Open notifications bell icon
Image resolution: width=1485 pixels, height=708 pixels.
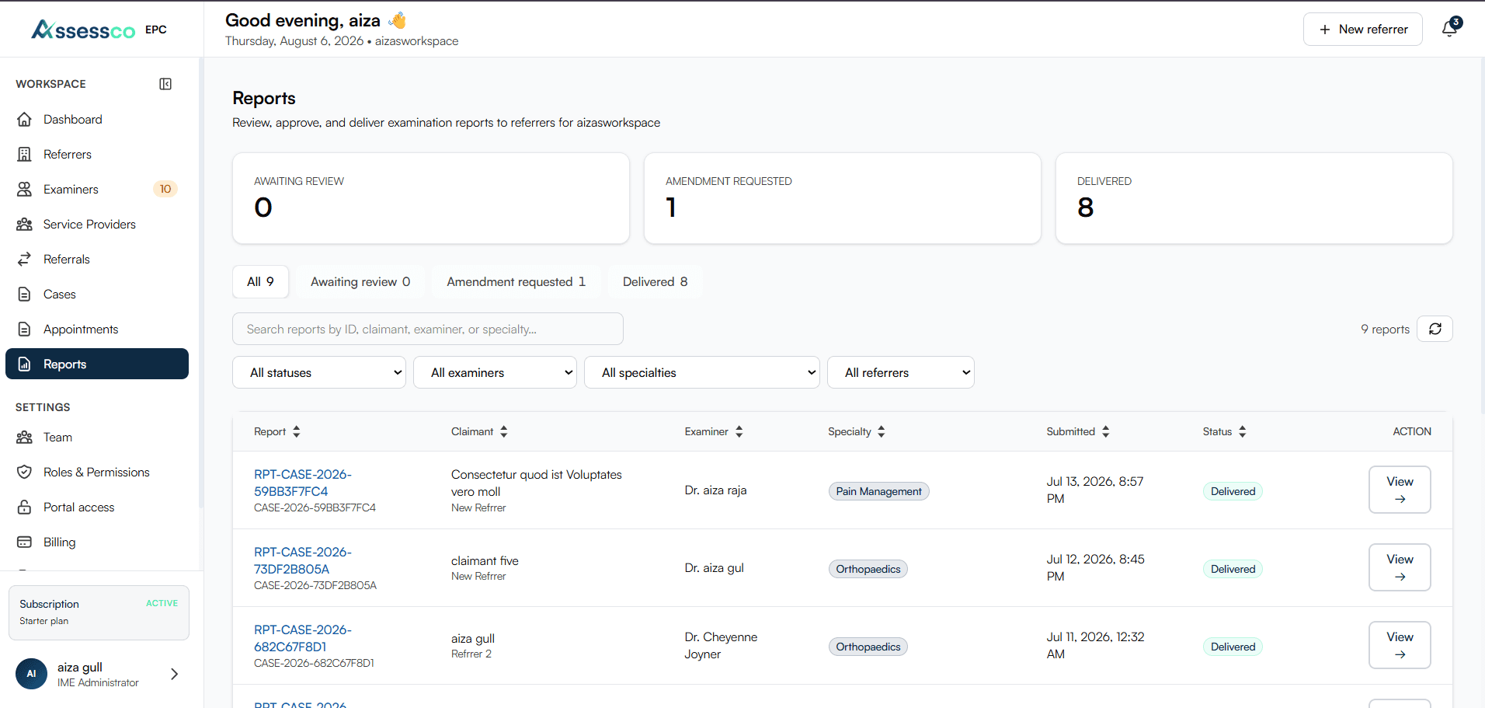coord(1449,29)
